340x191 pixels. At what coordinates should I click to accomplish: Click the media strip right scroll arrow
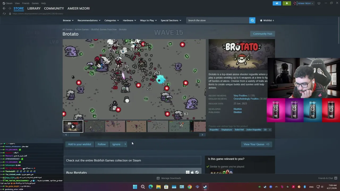pyautogui.click(x=202, y=135)
